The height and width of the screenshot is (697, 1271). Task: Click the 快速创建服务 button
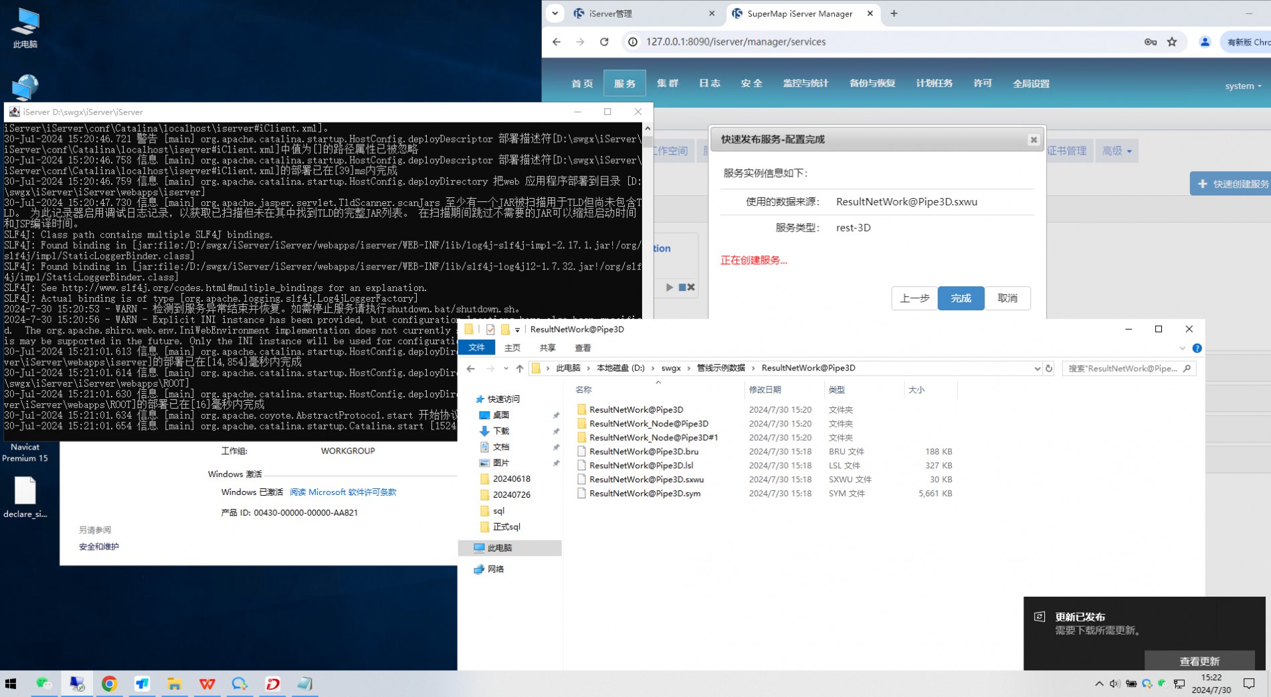(x=1232, y=184)
